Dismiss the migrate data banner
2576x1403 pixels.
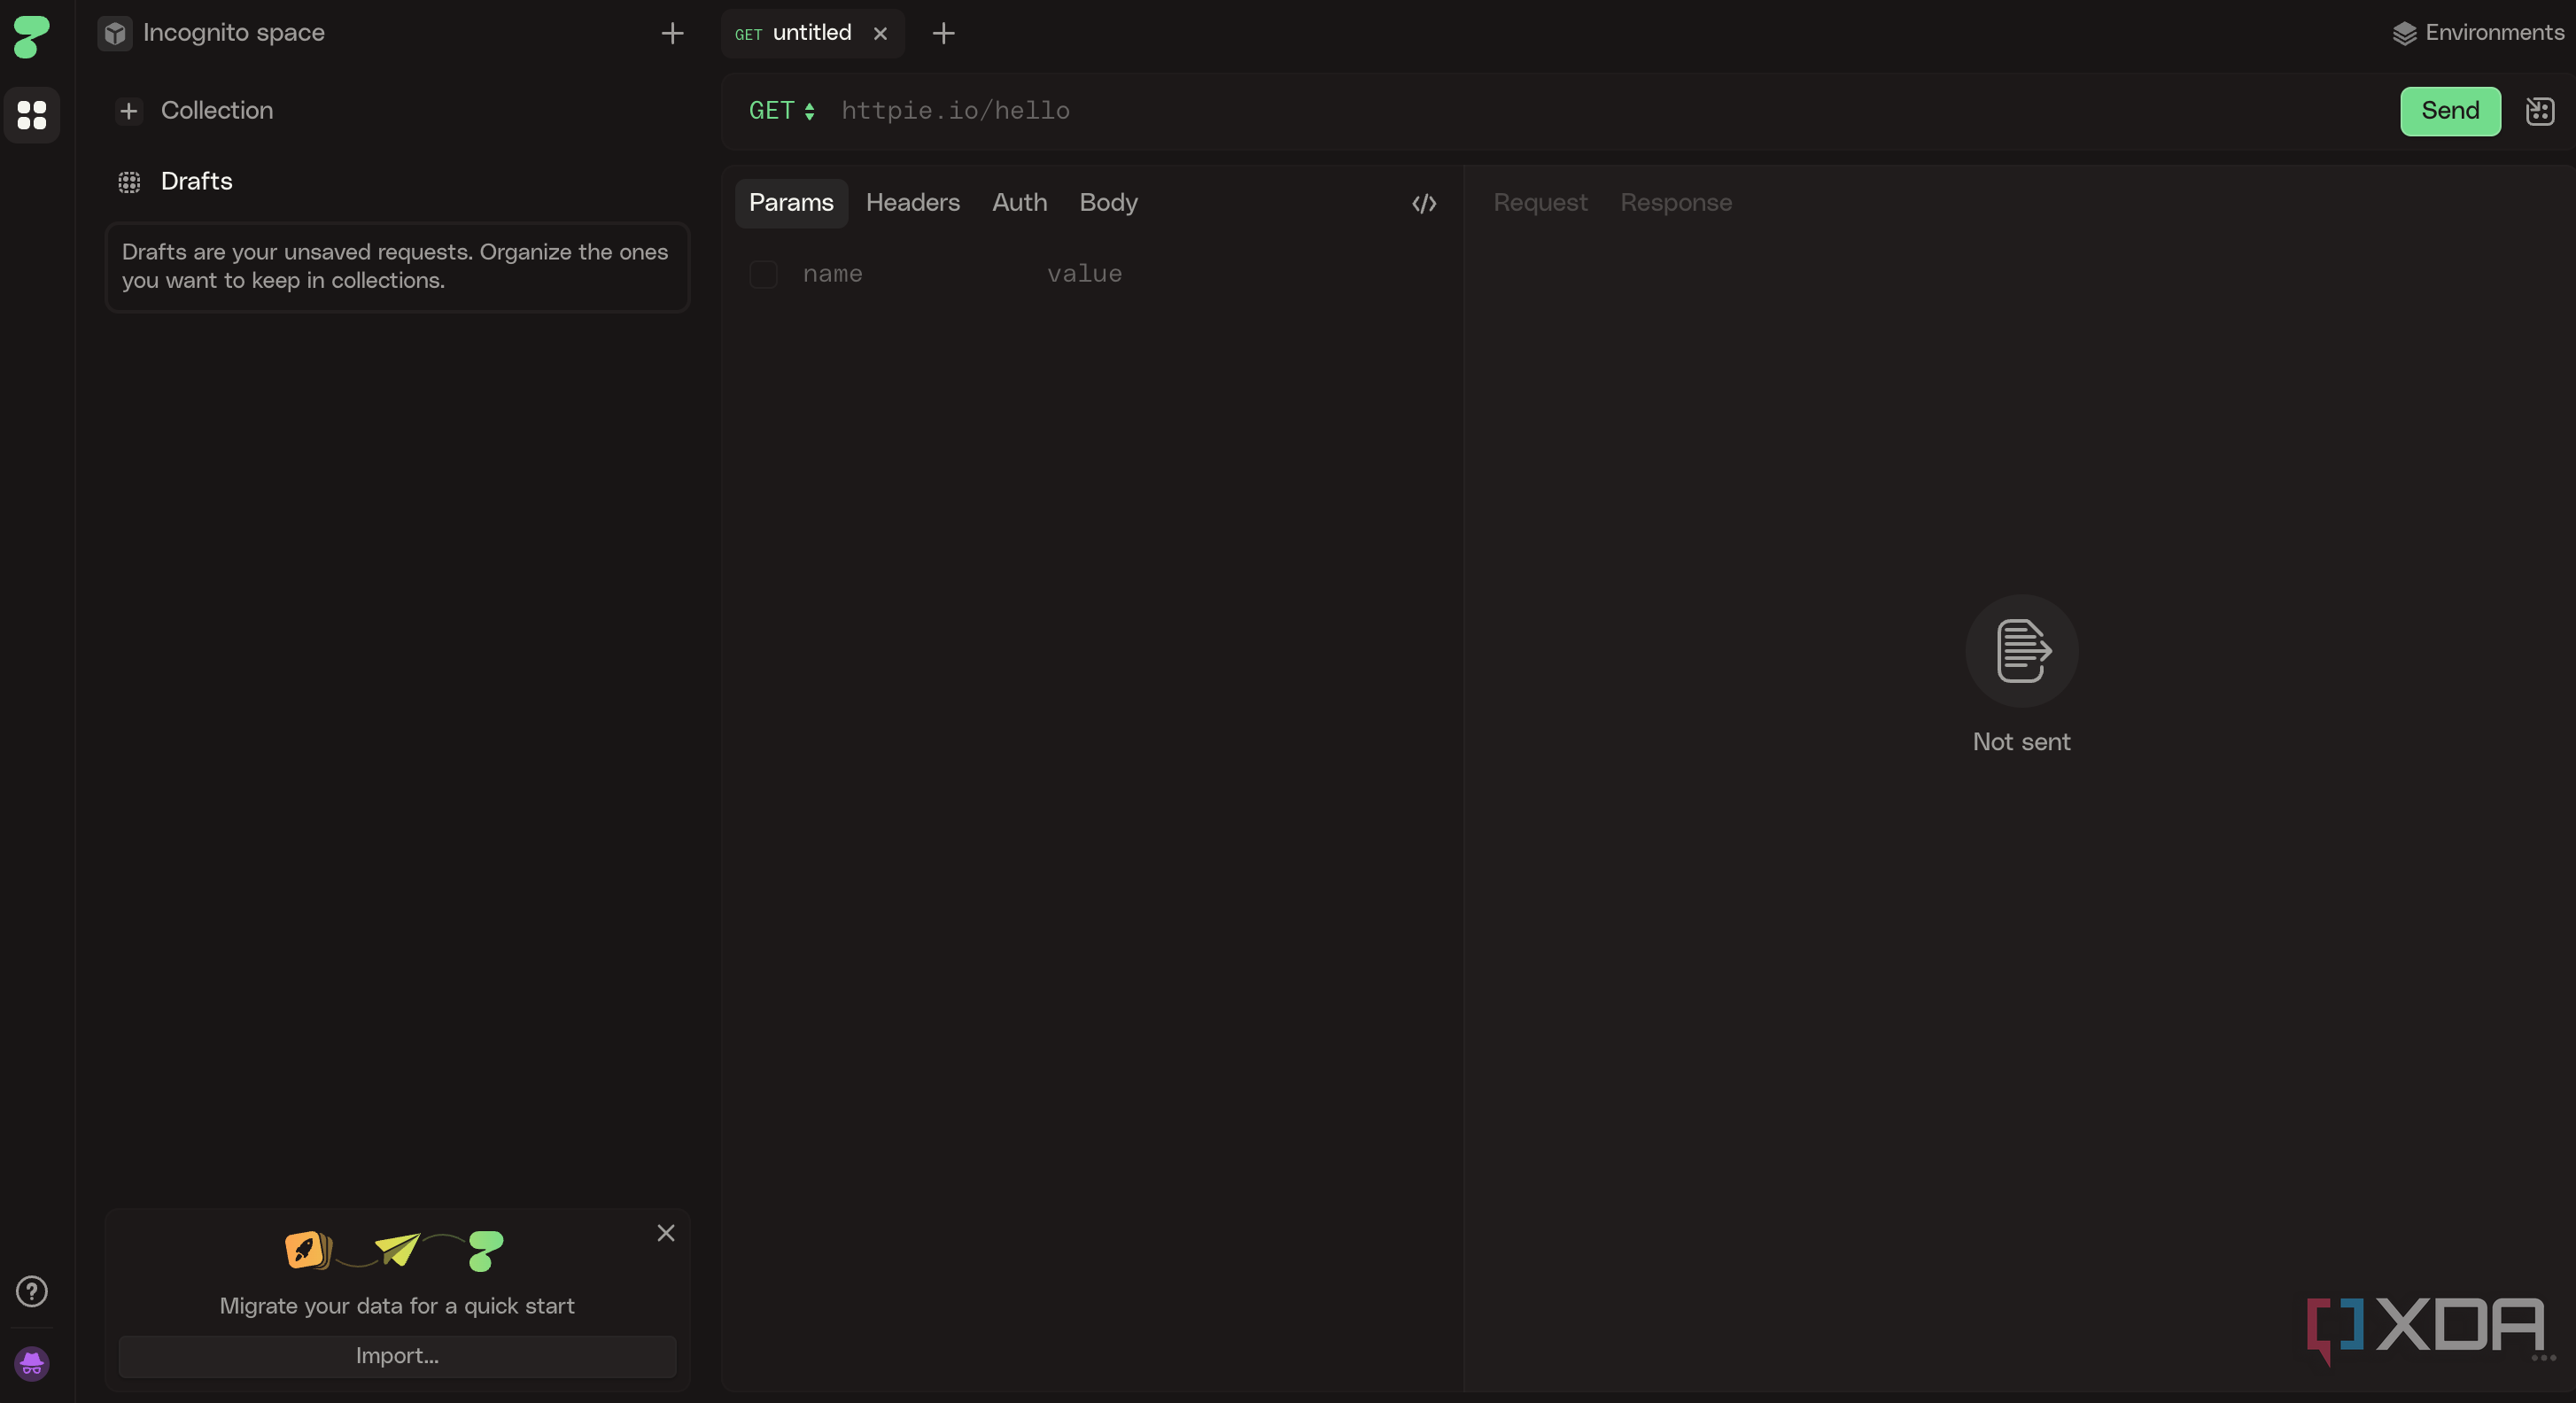666,1233
